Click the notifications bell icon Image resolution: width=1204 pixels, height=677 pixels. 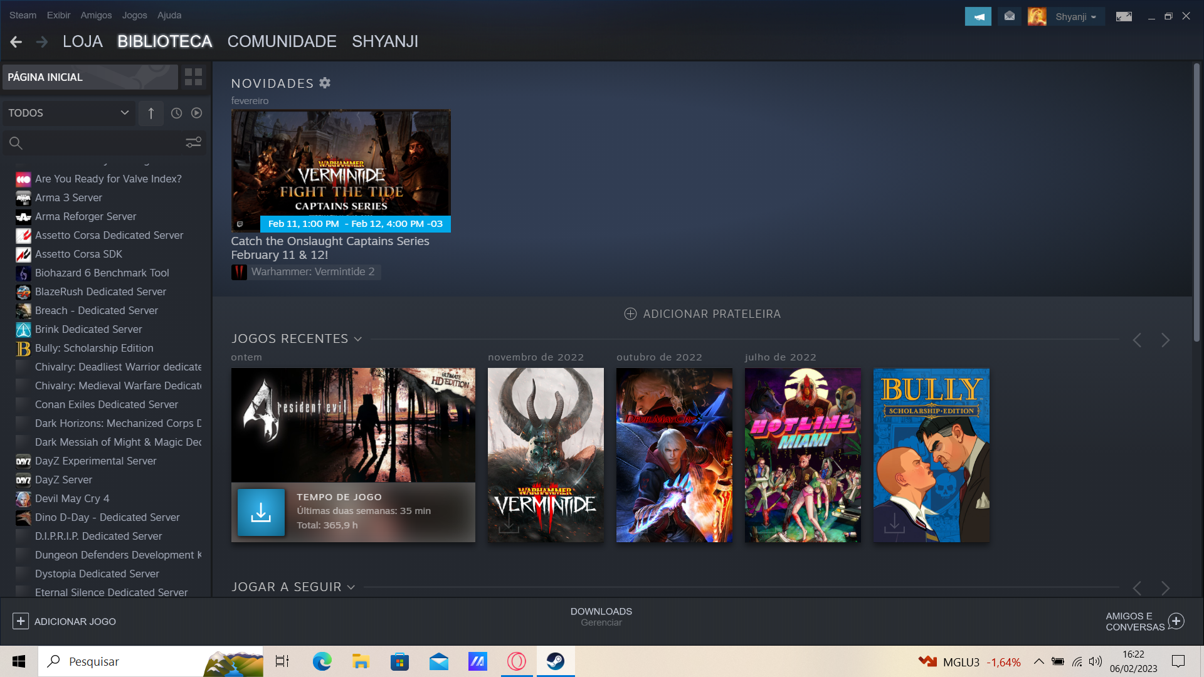point(1010,15)
